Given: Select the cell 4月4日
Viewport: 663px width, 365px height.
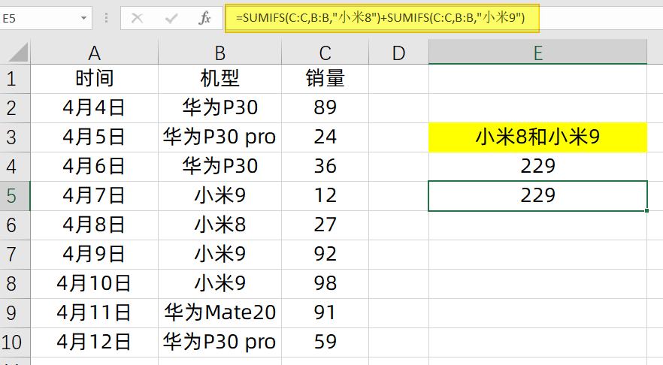Looking at the screenshot, I should pos(94,107).
